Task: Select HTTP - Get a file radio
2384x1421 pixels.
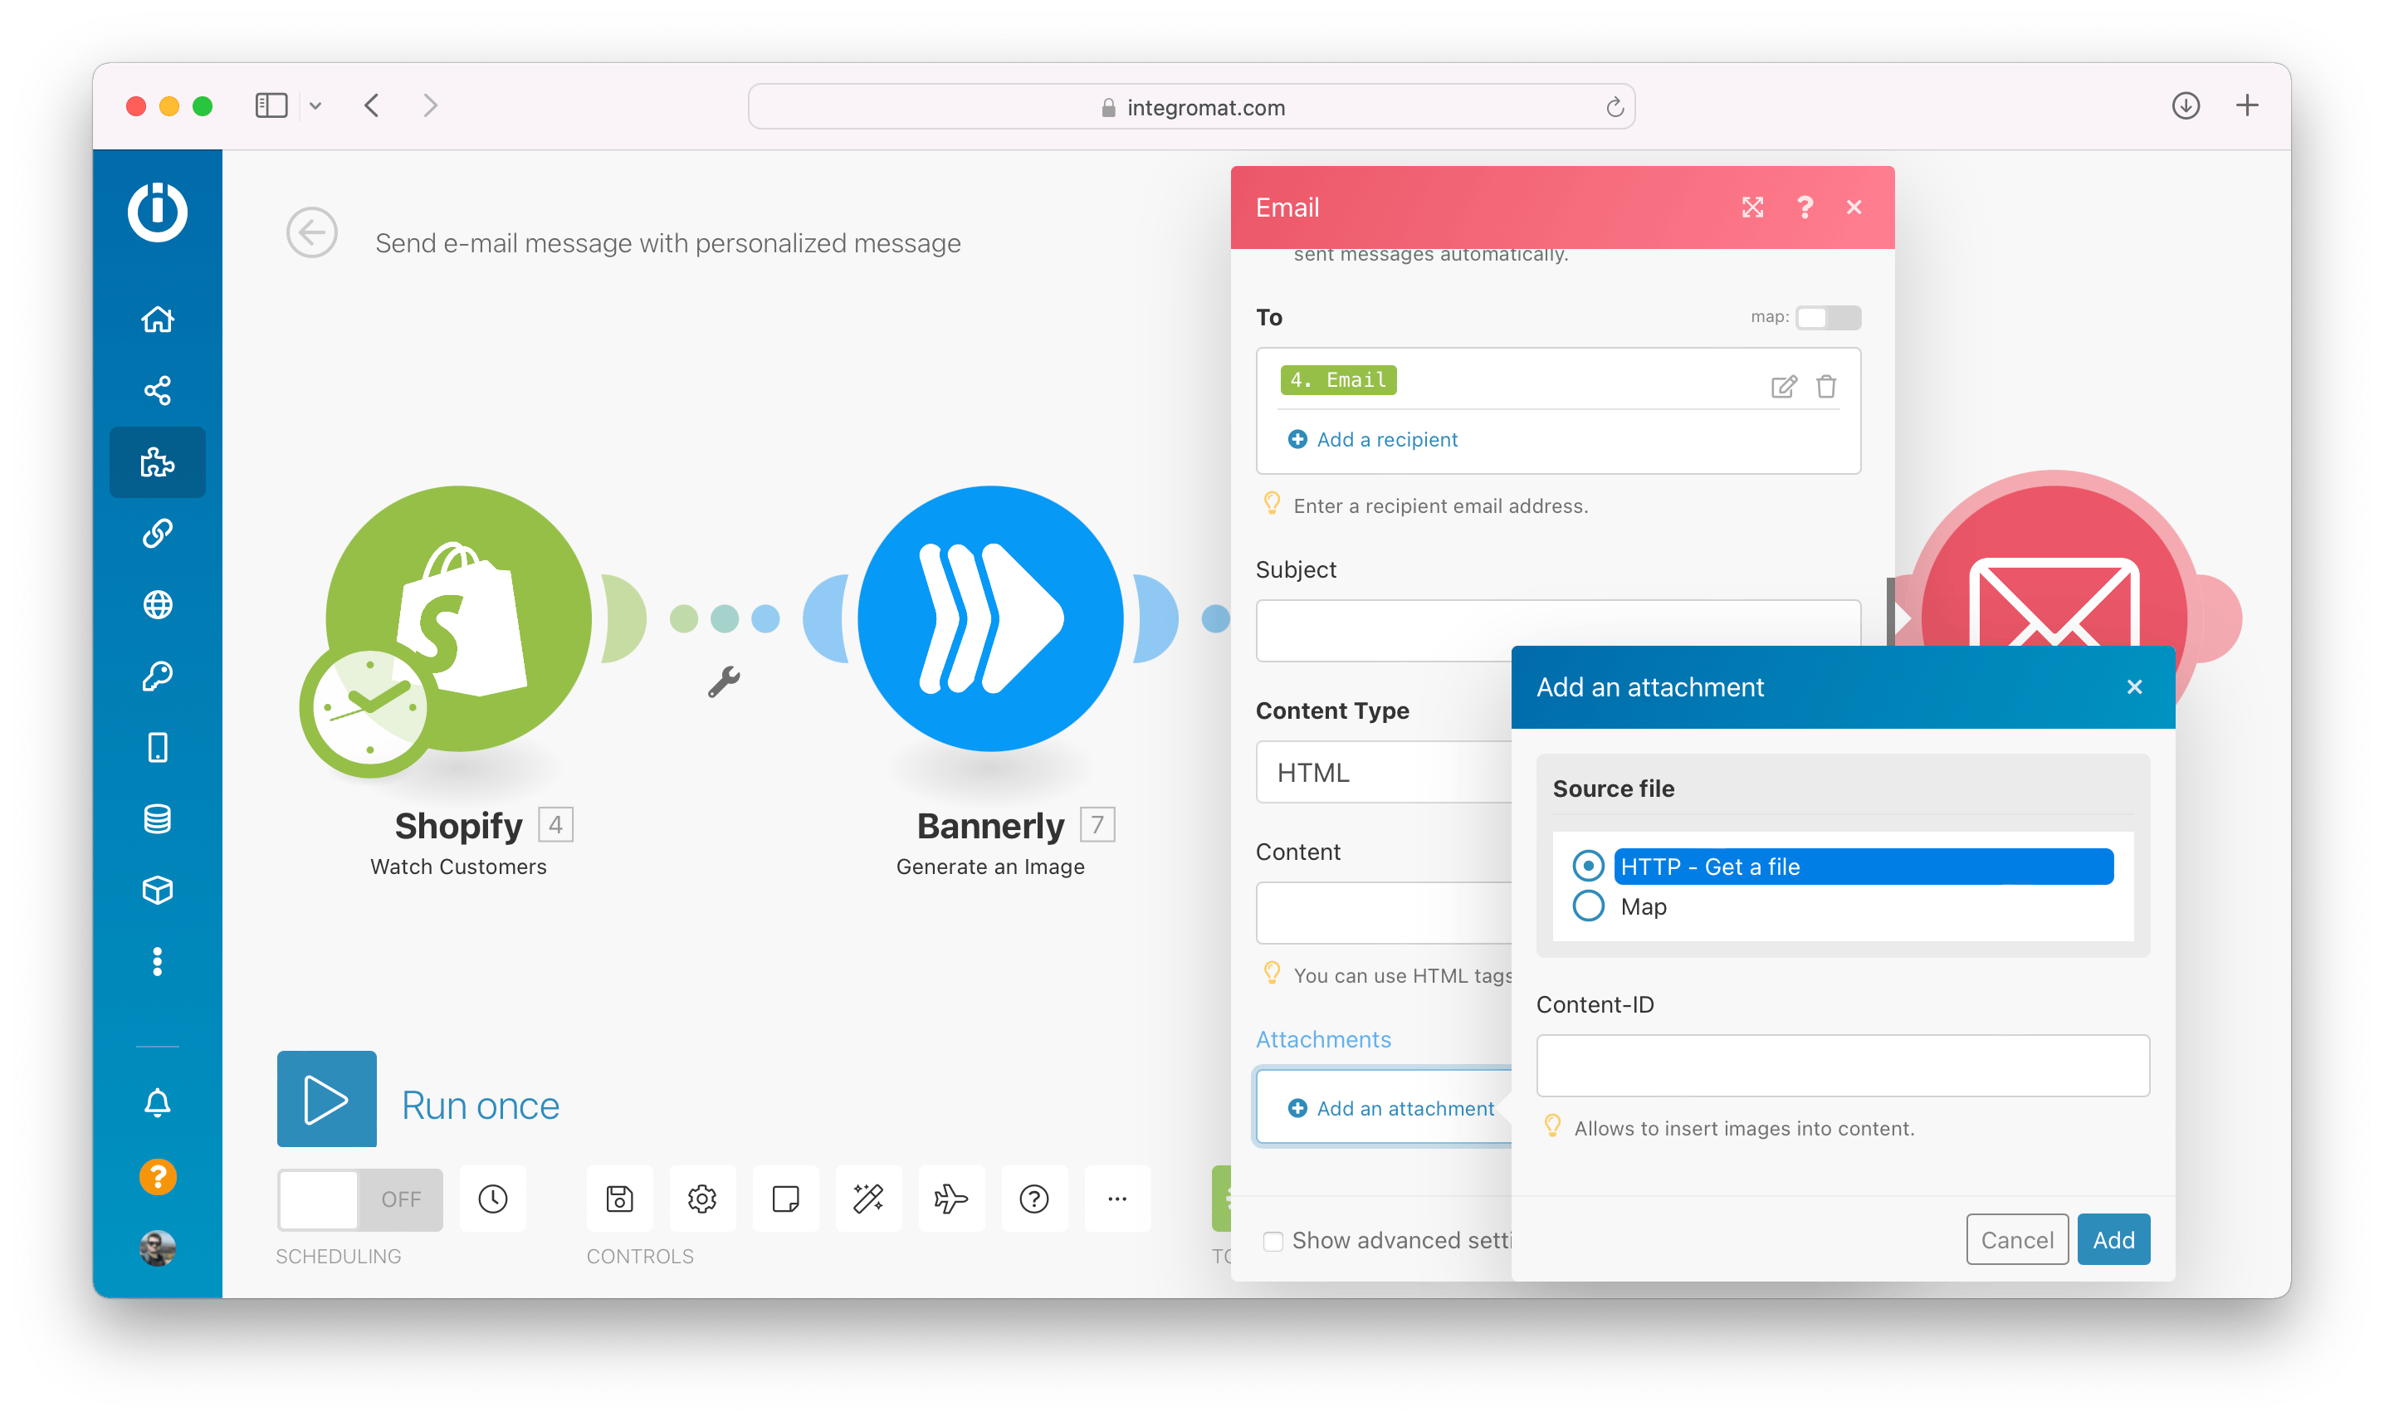Action: (1587, 866)
